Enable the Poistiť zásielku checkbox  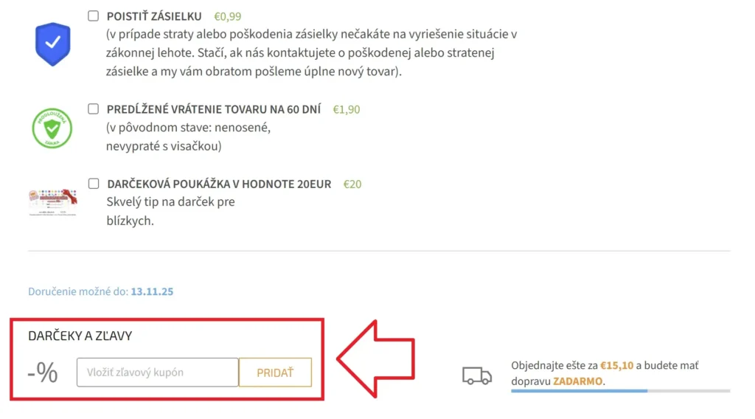tap(94, 16)
